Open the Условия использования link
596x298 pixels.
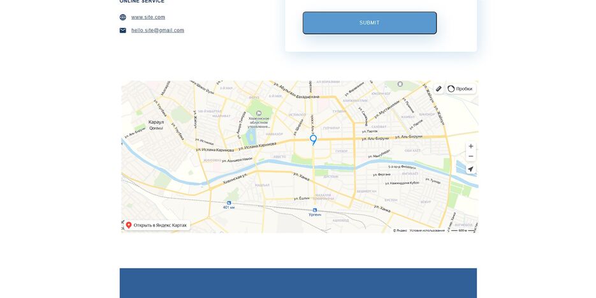427,230
